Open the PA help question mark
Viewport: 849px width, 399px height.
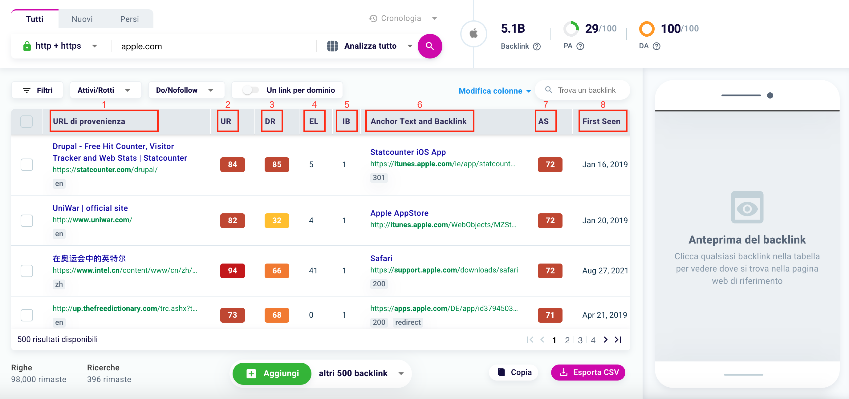[x=580, y=46]
